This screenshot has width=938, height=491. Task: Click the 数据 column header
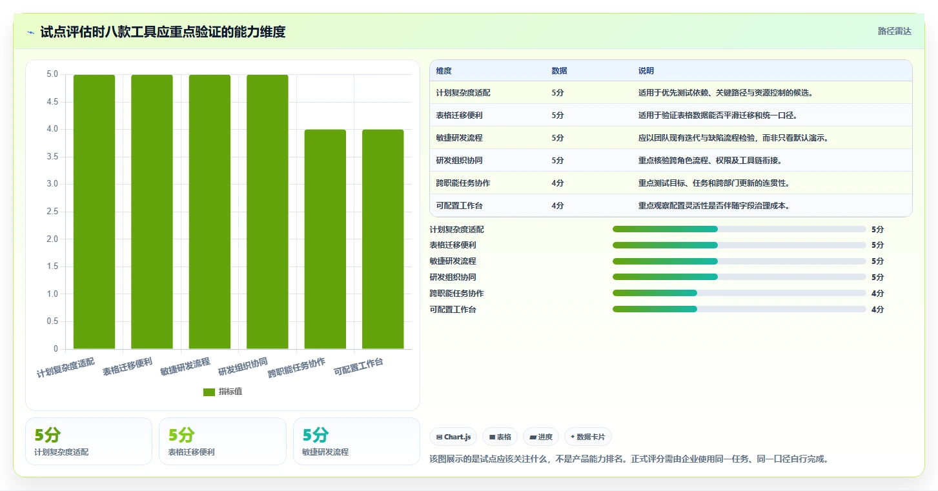coord(559,71)
